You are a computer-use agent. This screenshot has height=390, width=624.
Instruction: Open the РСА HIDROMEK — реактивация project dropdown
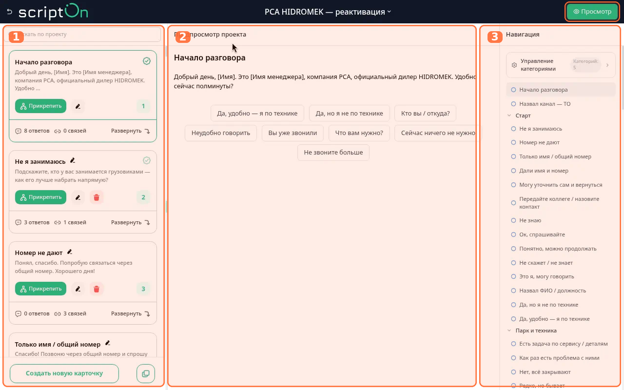tap(328, 12)
